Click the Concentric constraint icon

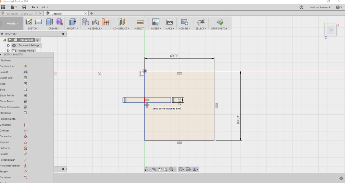pyautogui.click(x=25, y=136)
